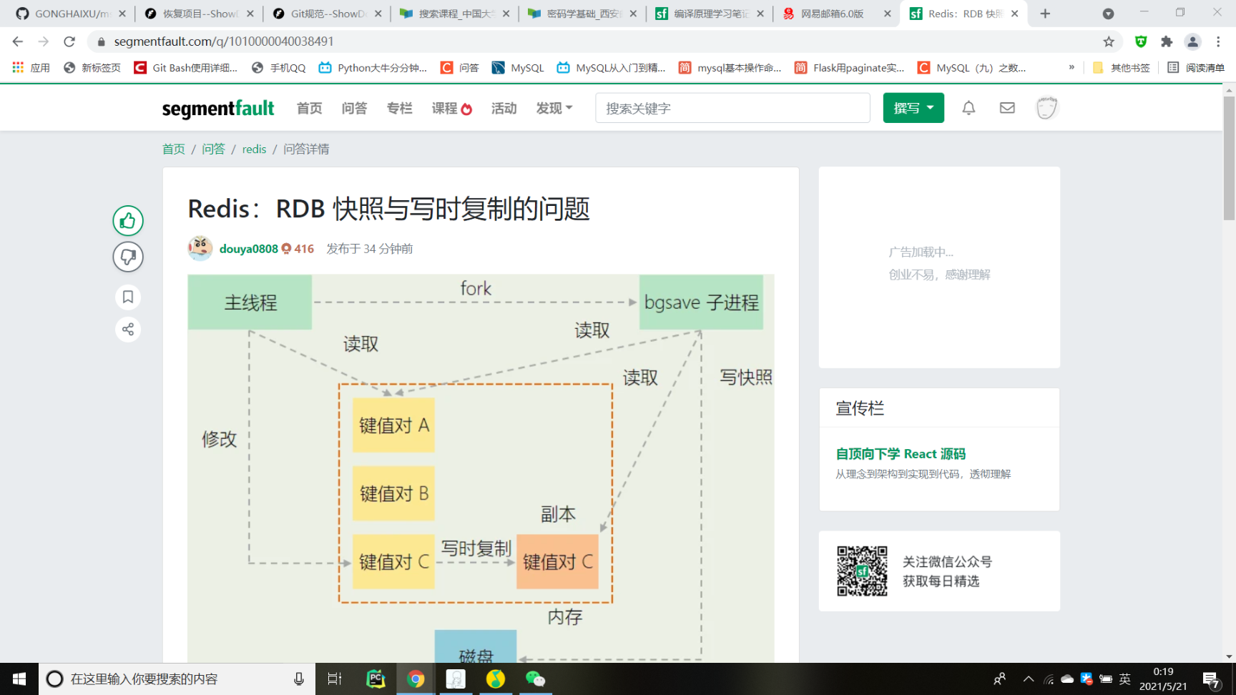Open user avatar menu in header
The width and height of the screenshot is (1236, 695).
1046,108
